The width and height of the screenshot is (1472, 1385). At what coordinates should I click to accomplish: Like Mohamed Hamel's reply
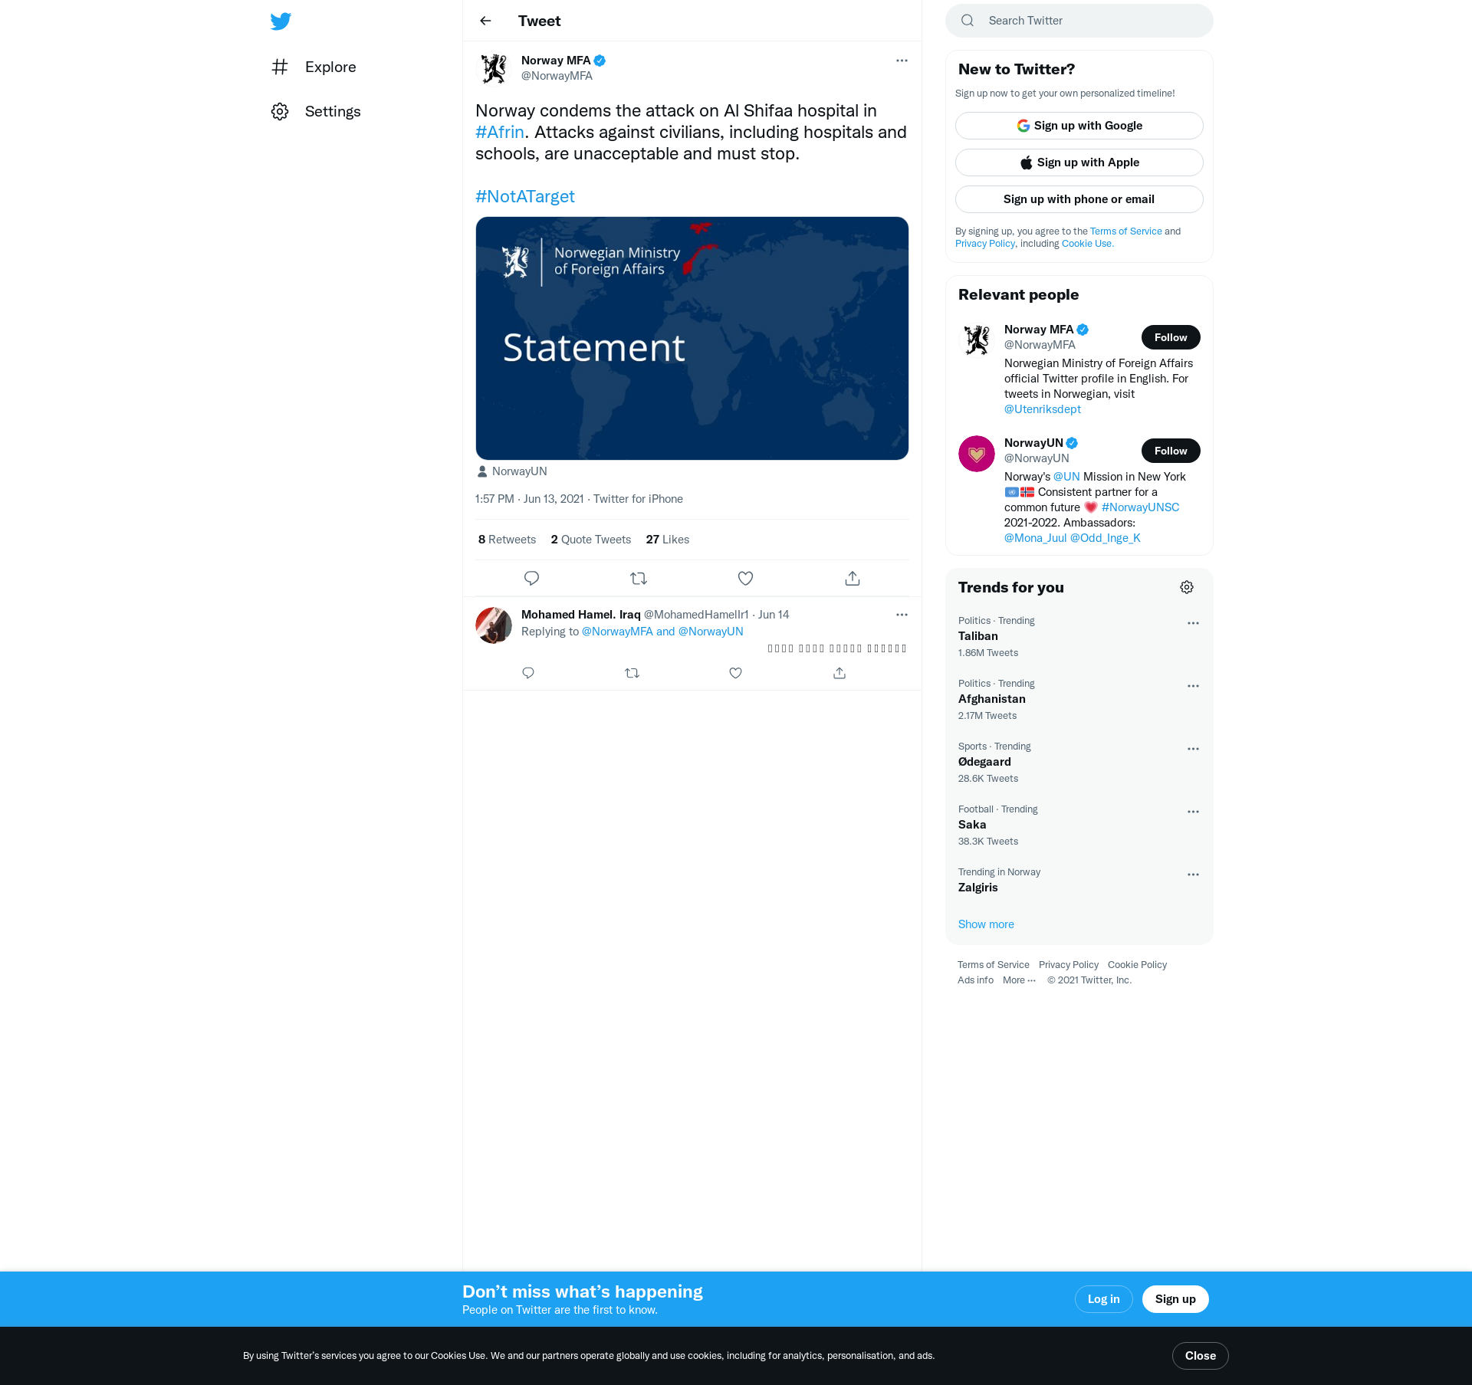tap(735, 673)
